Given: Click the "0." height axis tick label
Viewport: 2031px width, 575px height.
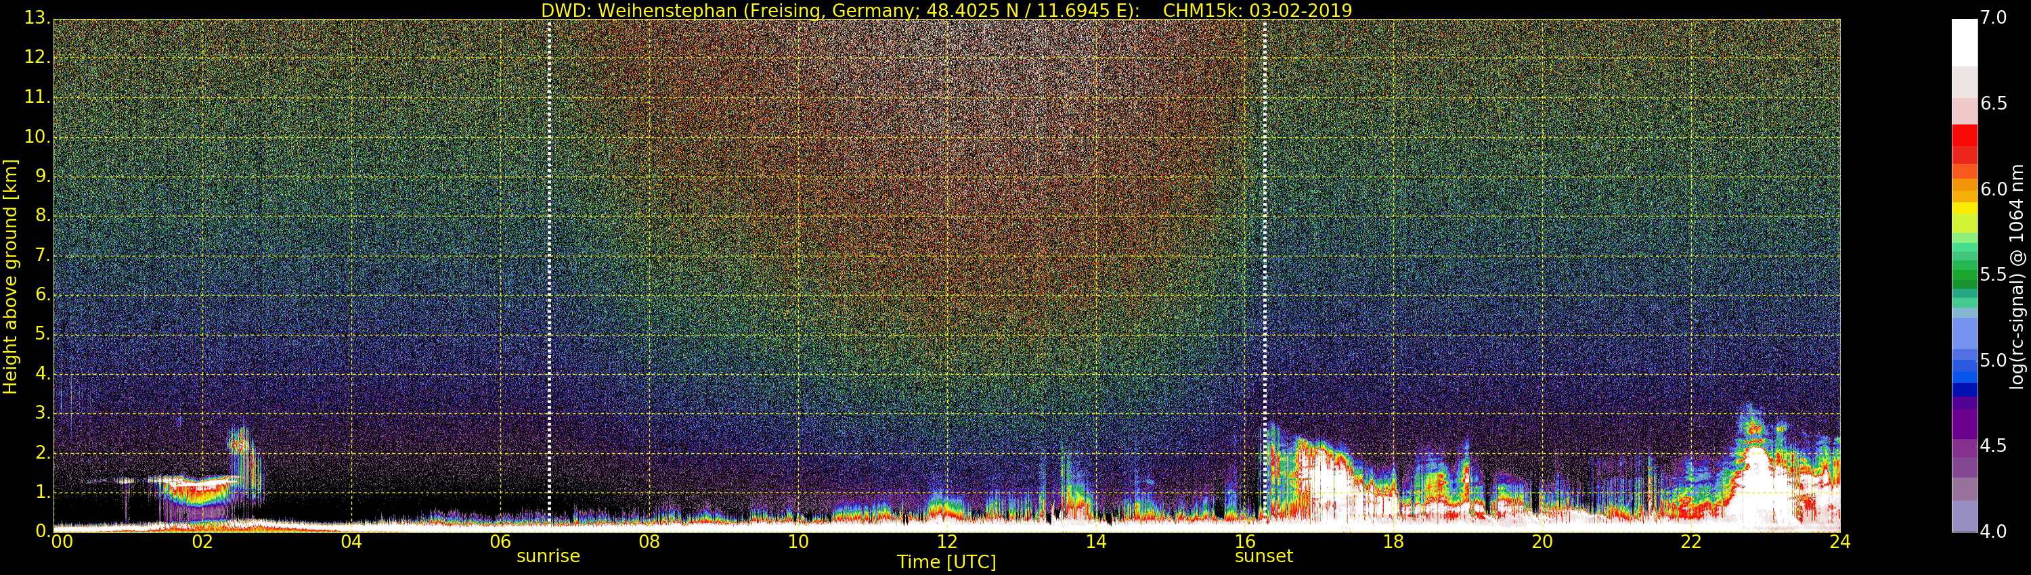Looking at the screenshot, I should coord(43,531).
